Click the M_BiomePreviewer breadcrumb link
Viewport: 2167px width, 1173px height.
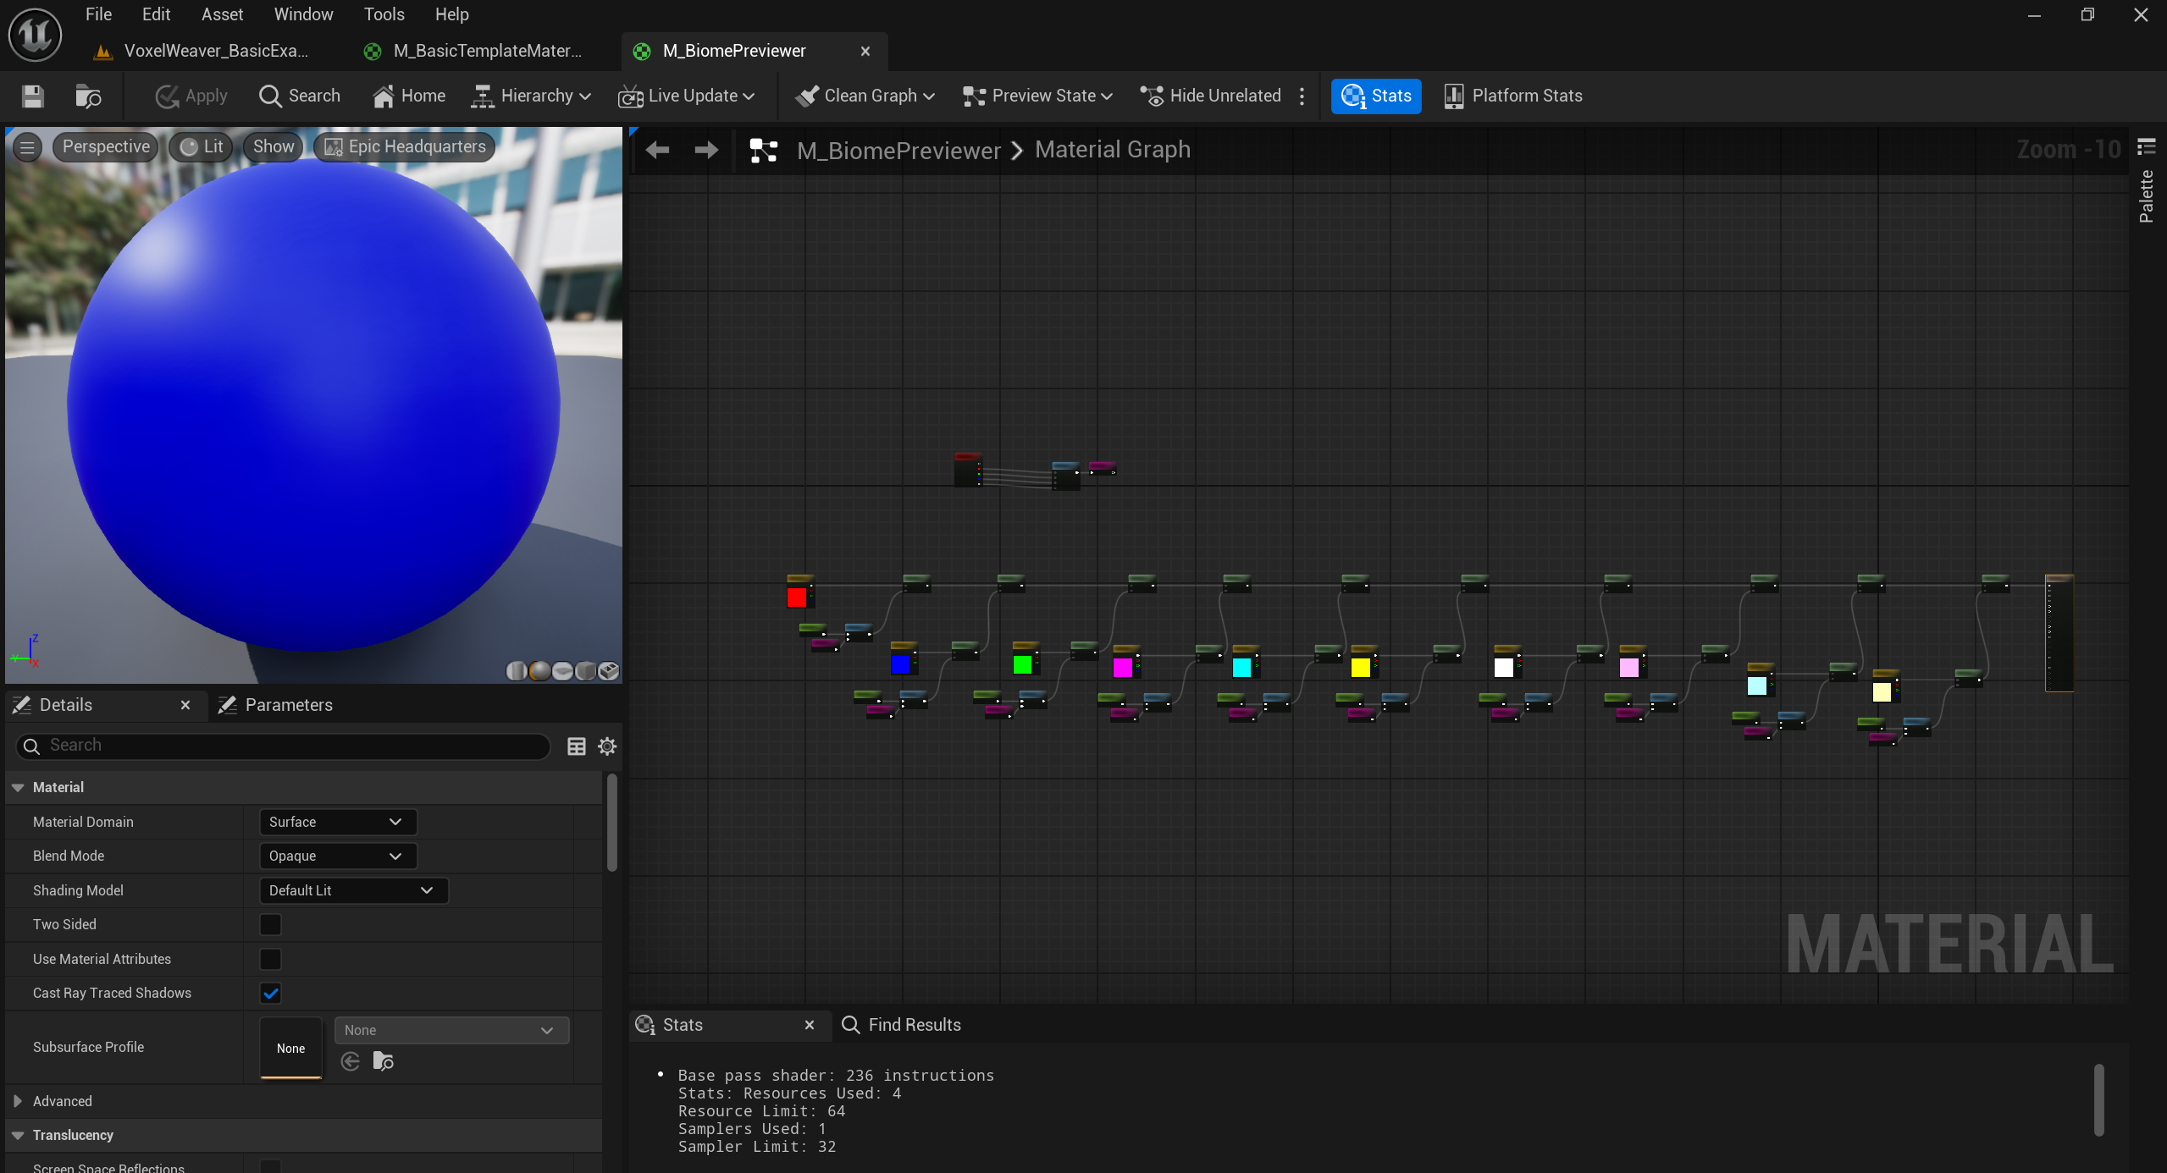(898, 151)
